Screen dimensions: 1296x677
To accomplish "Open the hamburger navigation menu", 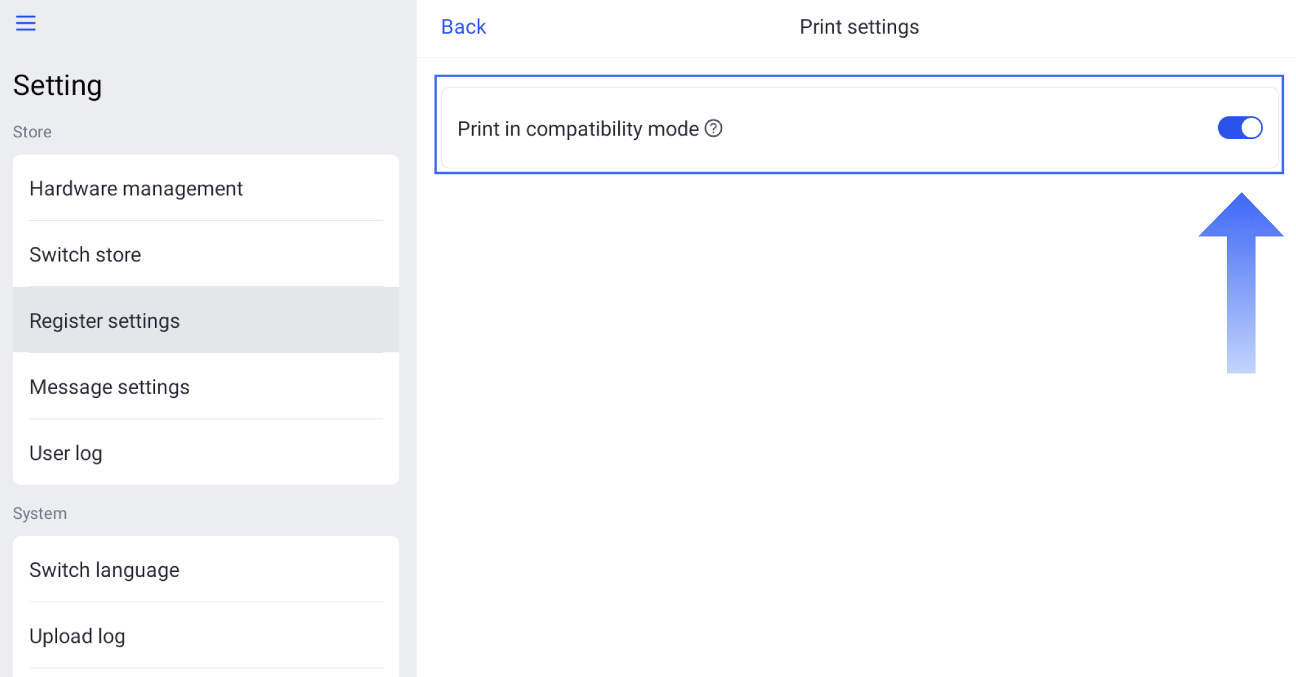I will tap(25, 23).
